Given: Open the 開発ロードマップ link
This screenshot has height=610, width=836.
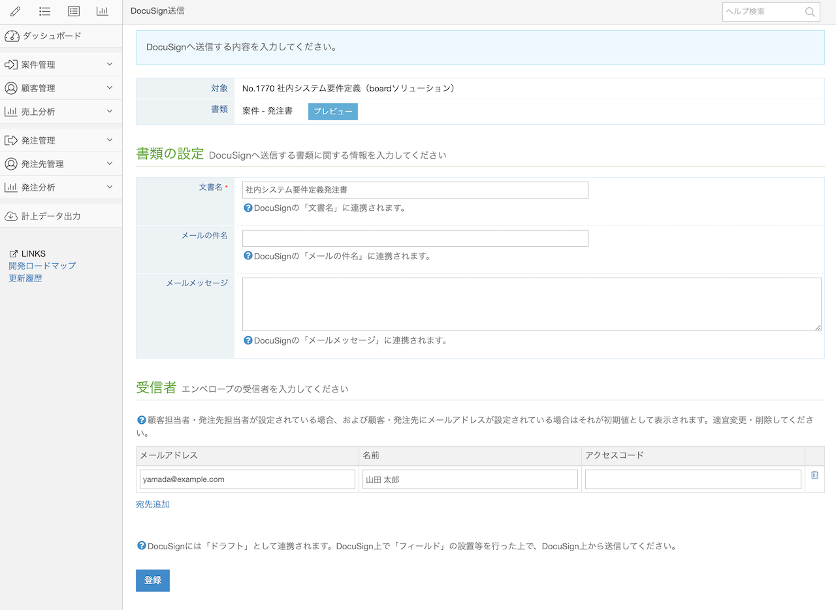Looking at the screenshot, I should point(42,266).
